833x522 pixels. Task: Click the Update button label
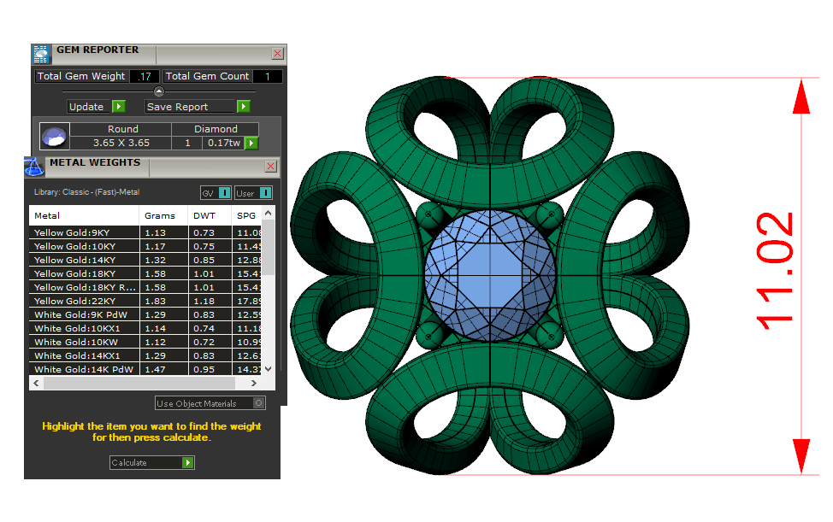86,107
